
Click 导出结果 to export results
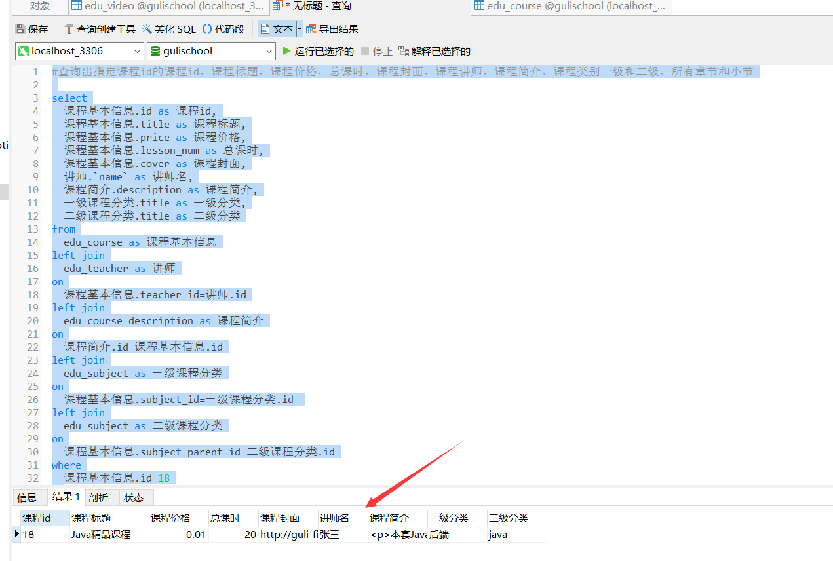pos(332,29)
